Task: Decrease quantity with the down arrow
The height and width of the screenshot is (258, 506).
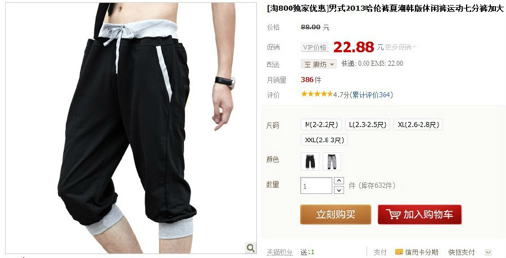Action: point(339,190)
